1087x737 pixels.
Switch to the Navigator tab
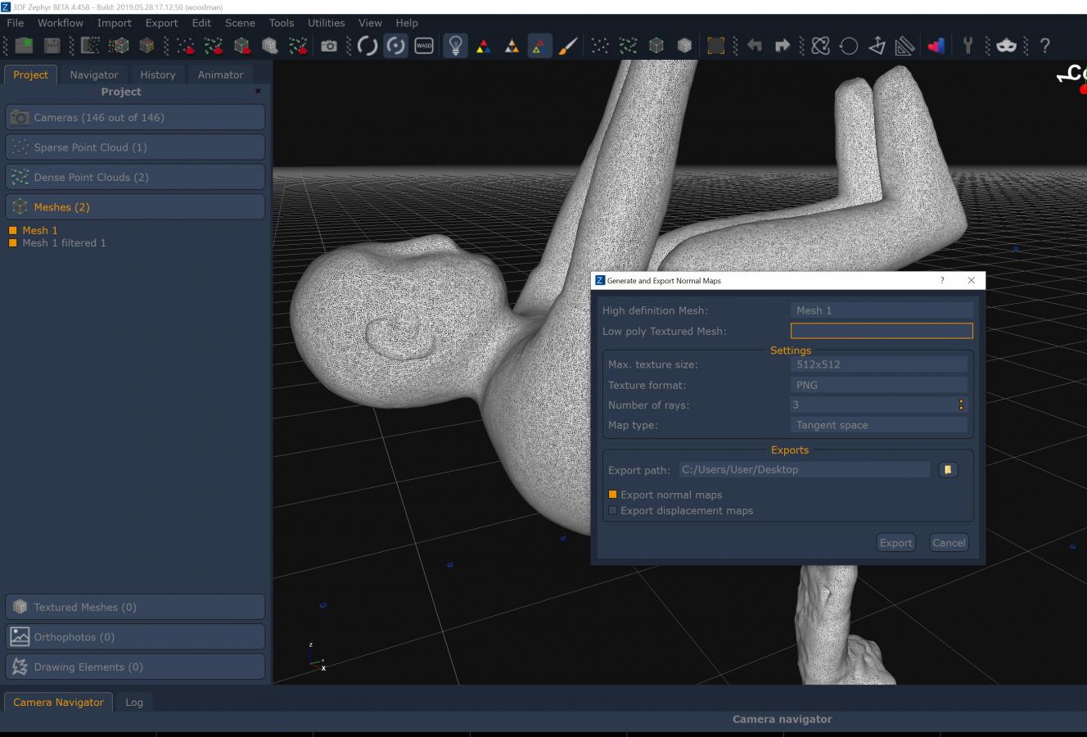click(x=94, y=75)
